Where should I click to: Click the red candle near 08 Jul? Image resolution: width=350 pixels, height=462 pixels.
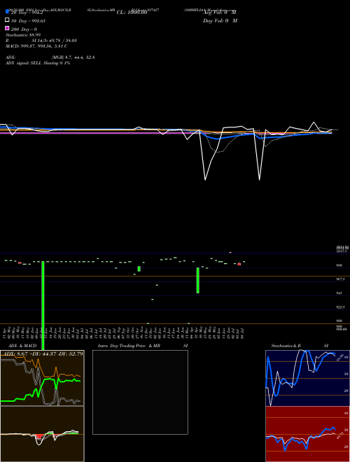click(239, 264)
